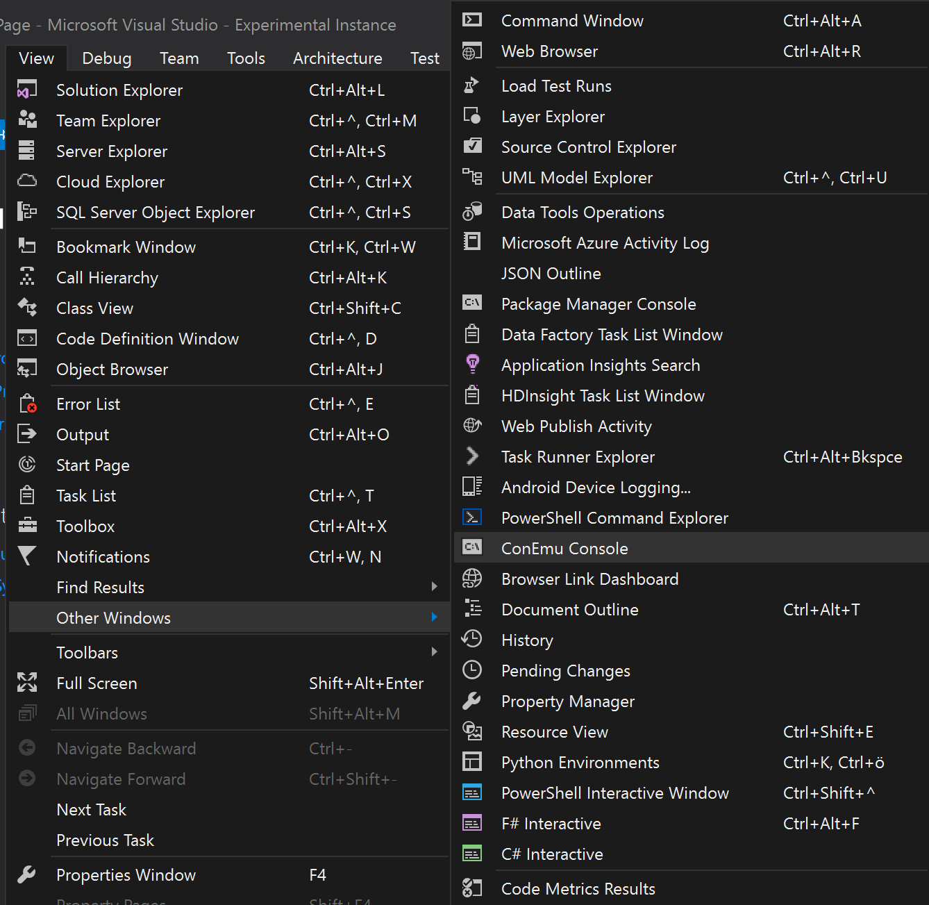Open Microsoft Azure Activity Log
This screenshot has width=929, height=905.
pos(691,243)
